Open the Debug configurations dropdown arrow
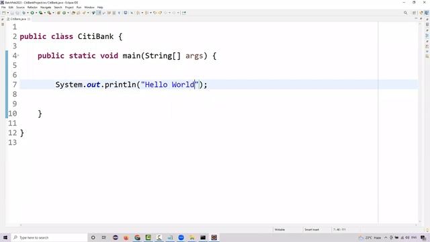The height and width of the screenshot is (242, 430). coord(28,13)
